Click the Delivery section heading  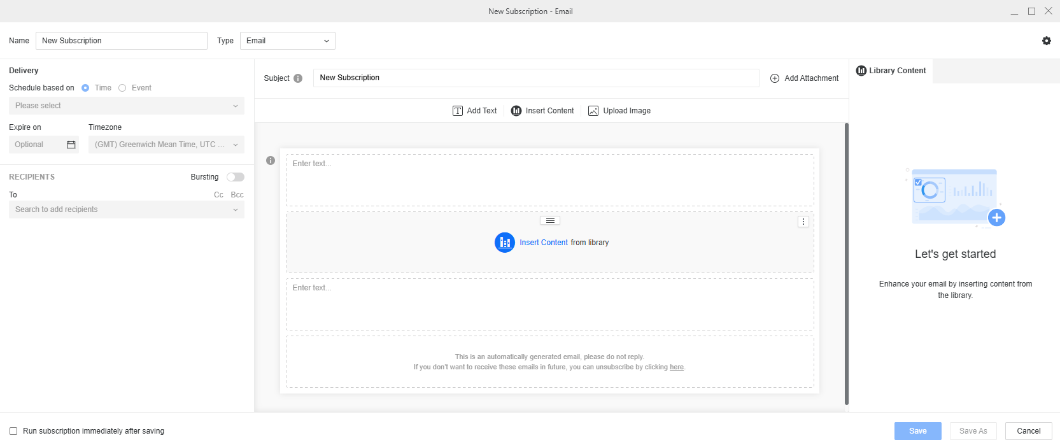coord(24,71)
